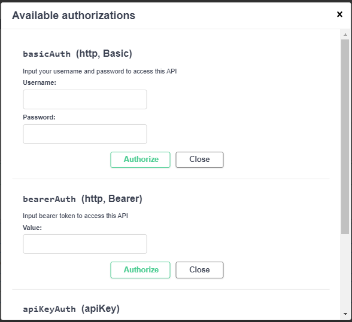Close the Available authorizations dialog with X

coord(339,14)
